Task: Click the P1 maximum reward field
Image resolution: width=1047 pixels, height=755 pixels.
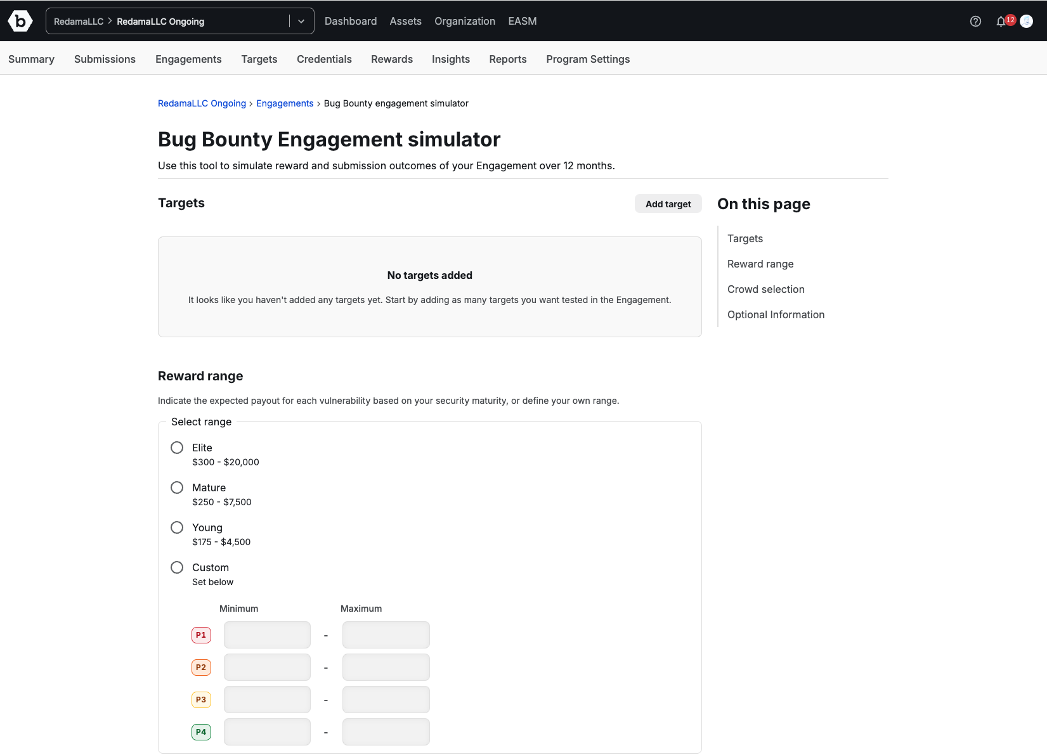Action: [386, 635]
